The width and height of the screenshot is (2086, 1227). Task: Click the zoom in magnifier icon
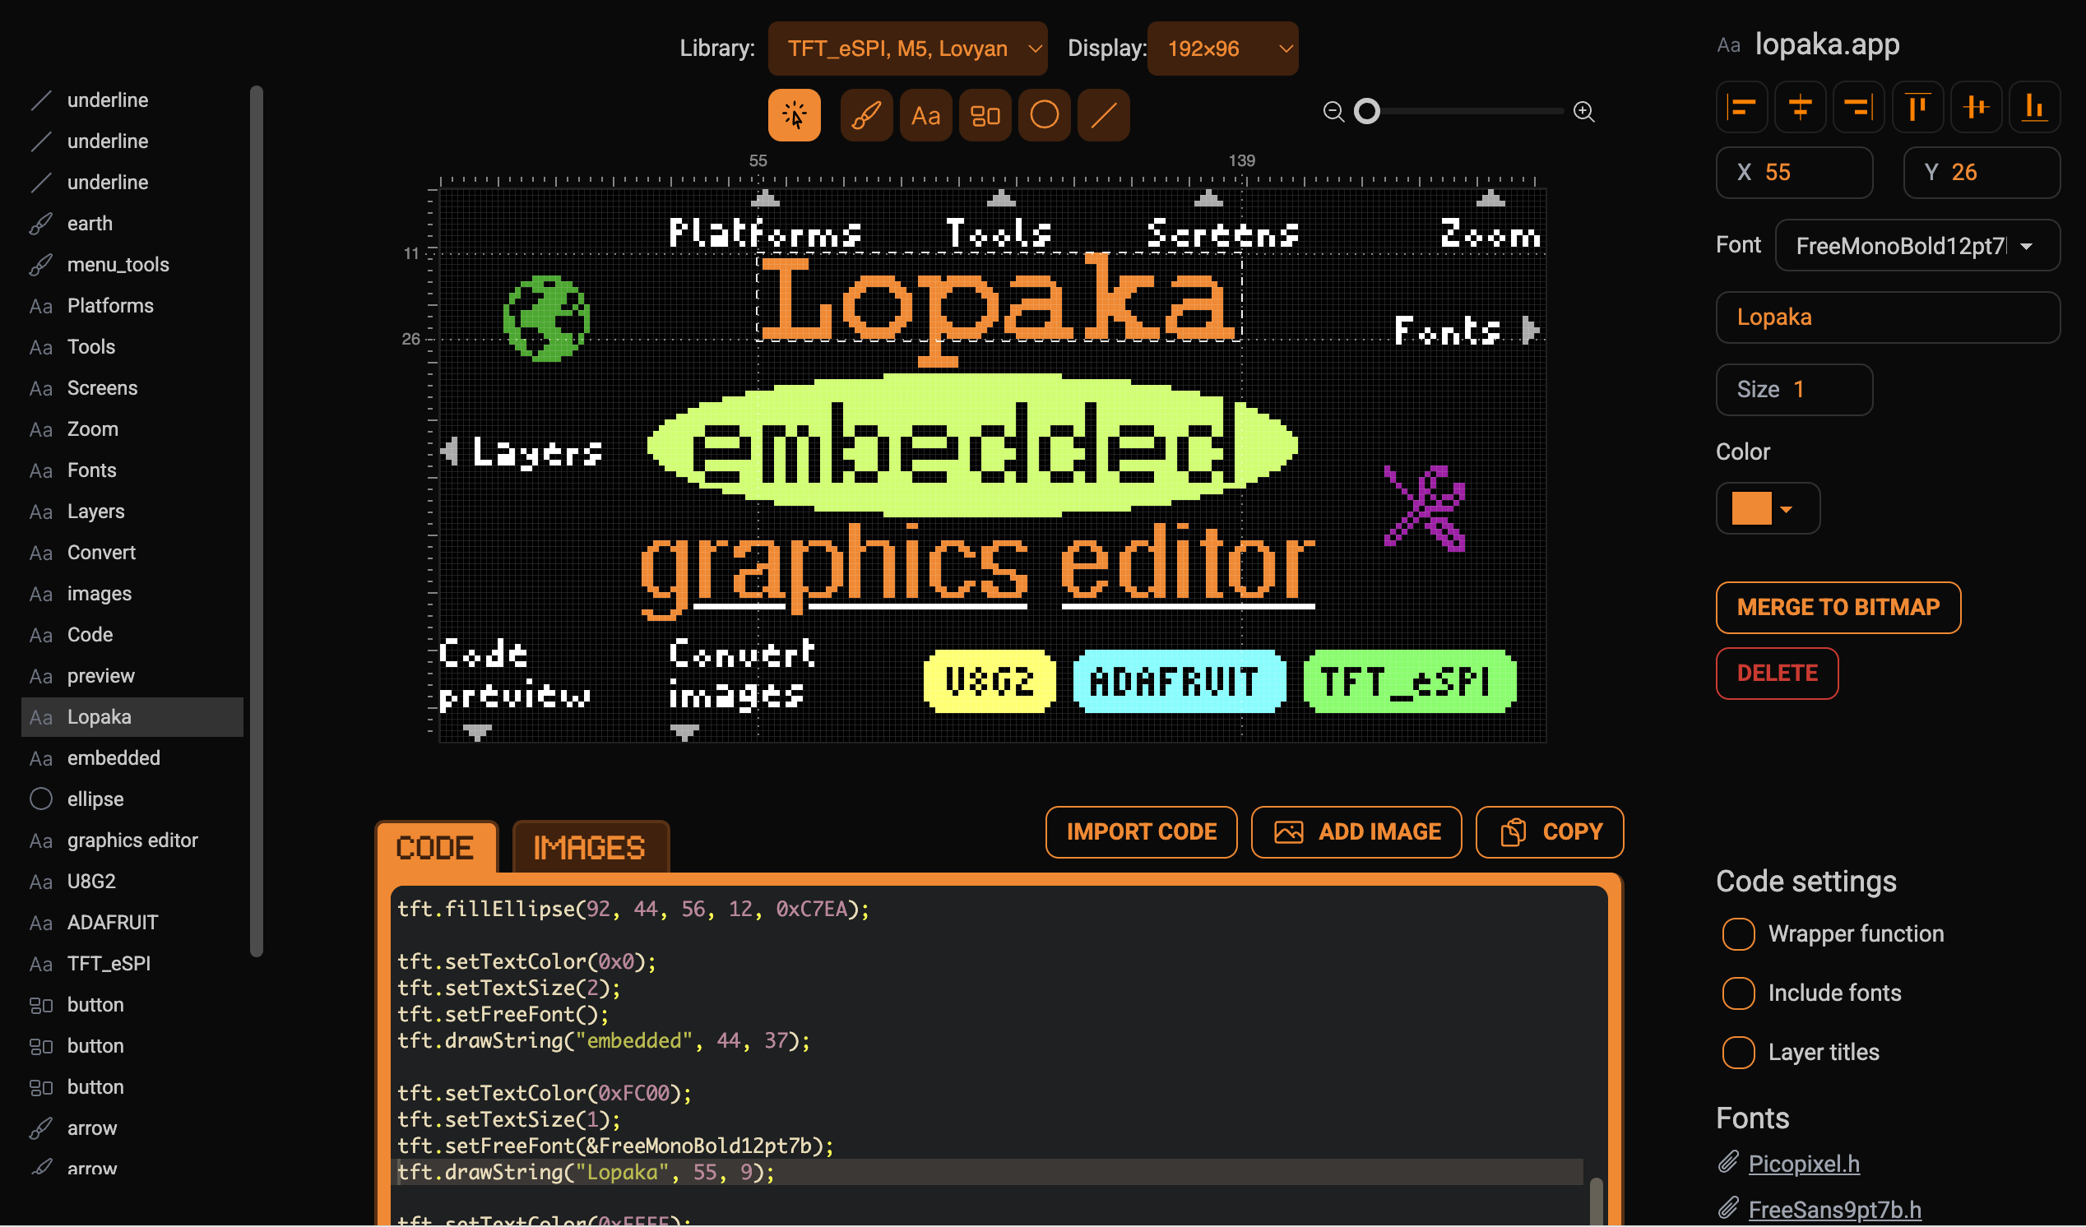[1583, 112]
